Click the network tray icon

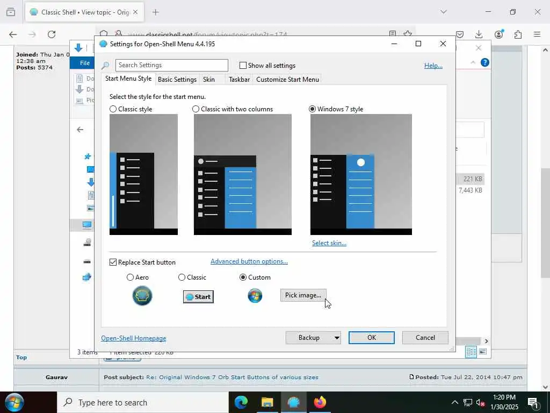point(468,402)
